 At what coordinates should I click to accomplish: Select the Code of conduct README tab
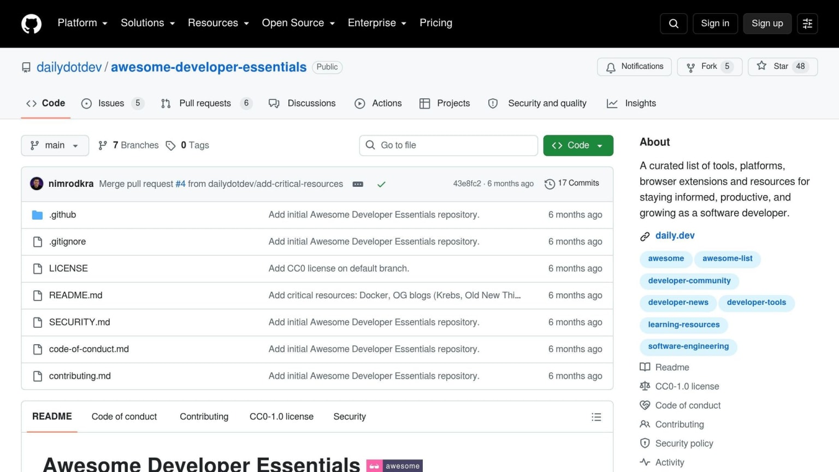[124, 417]
